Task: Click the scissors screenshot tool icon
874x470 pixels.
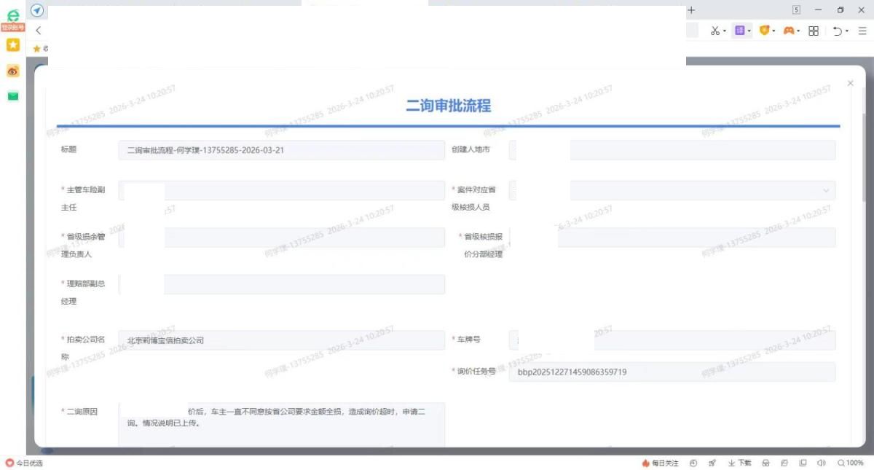Action: [x=714, y=31]
